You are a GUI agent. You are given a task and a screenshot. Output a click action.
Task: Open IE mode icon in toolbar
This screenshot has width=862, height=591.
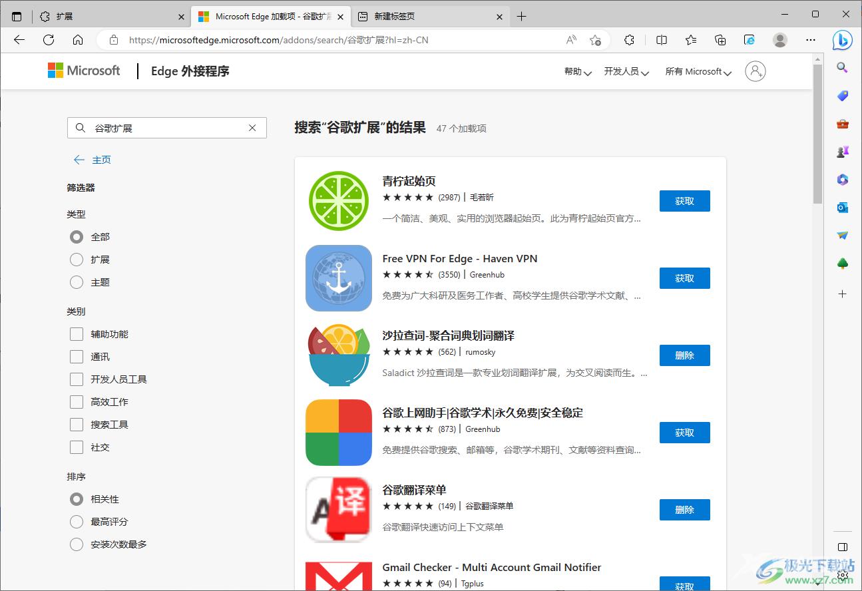pos(750,40)
